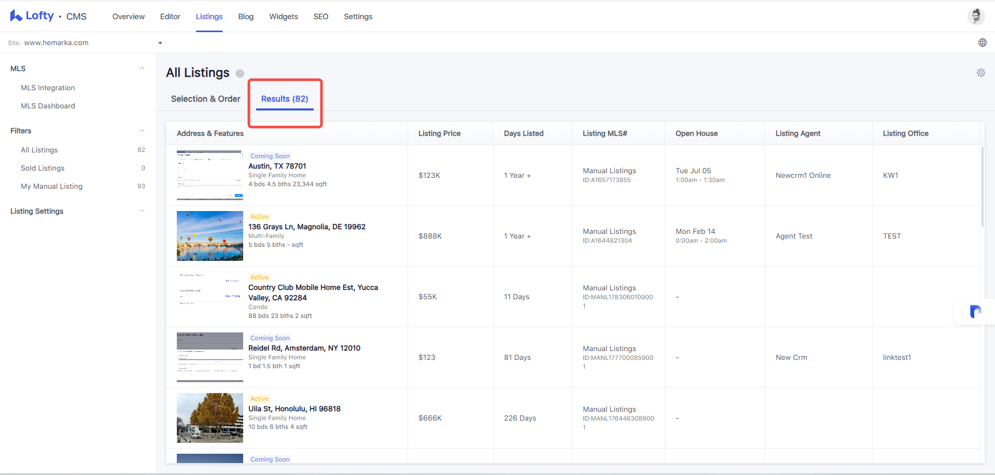Go to the SEO menu
The width and height of the screenshot is (995, 475).
point(321,17)
